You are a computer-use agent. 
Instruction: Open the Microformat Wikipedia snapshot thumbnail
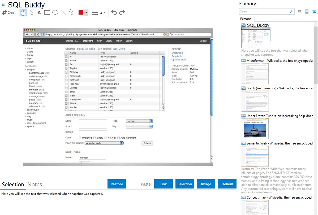click(255, 74)
